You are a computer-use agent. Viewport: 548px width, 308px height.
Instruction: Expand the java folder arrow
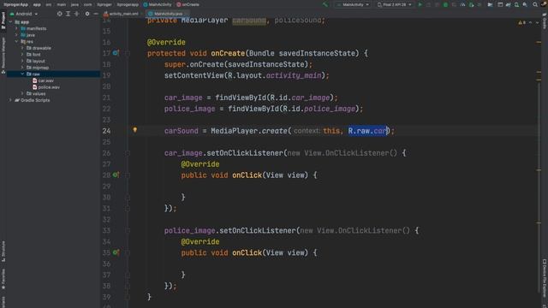(16, 35)
